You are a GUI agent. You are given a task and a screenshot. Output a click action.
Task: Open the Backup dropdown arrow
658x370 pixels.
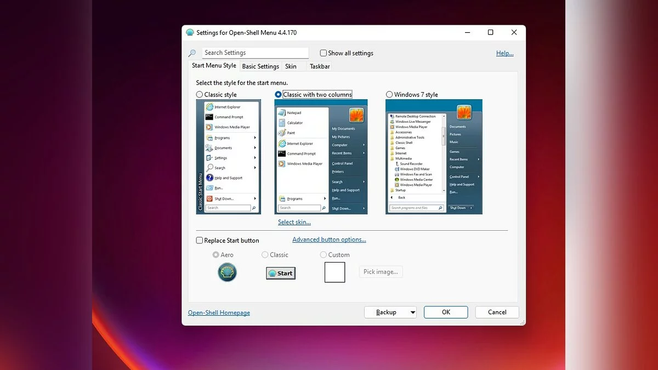click(x=412, y=312)
